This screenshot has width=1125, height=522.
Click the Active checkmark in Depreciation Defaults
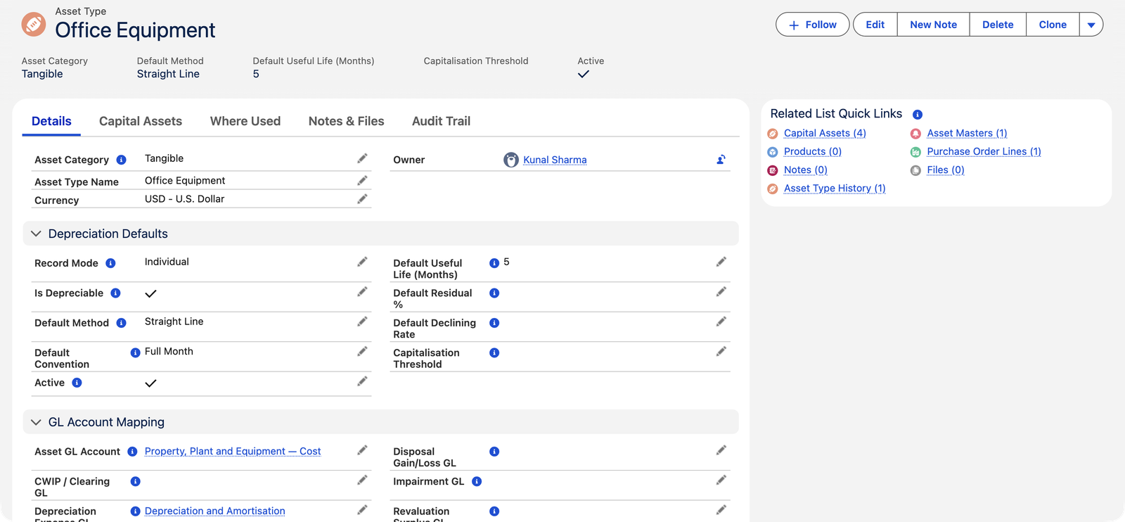pyautogui.click(x=150, y=383)
